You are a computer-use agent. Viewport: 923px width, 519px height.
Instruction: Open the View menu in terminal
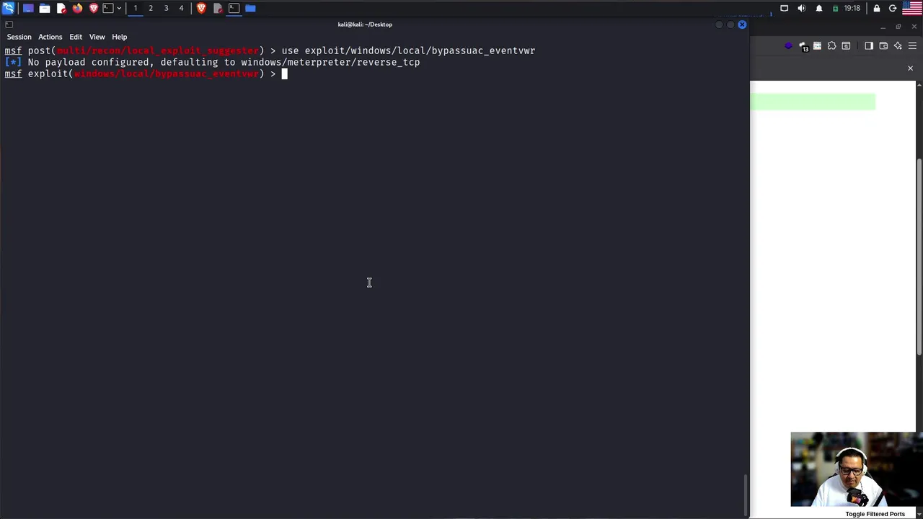pyautogui.click(x=97, y=37)
